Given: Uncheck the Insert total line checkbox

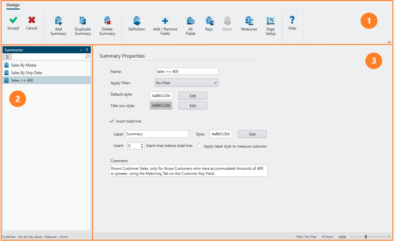Looking at the screenshot, I should click(x=112, y=121).
